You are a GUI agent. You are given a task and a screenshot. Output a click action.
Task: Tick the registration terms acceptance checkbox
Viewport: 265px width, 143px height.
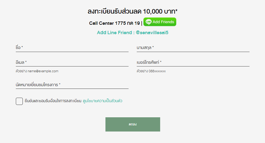tap(19, 101)
